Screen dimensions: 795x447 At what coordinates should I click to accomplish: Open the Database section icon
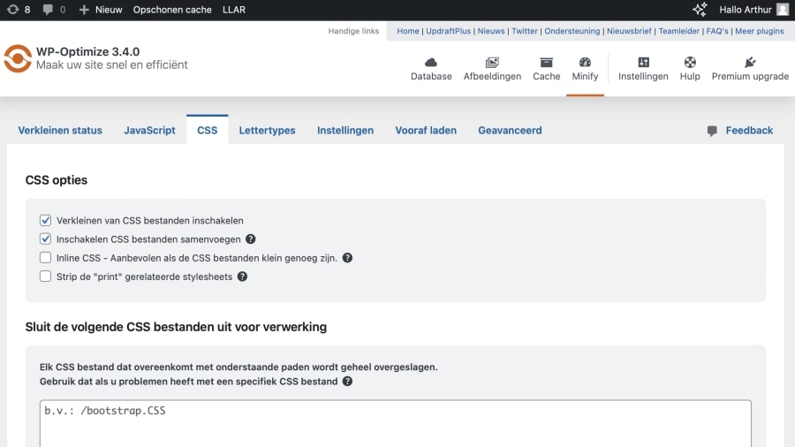pyautogui.click(x=431, y=63)
